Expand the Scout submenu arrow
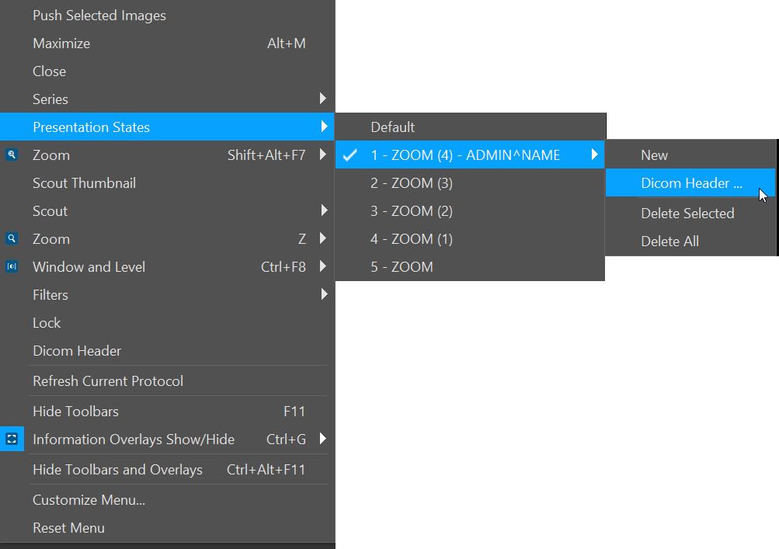Image resolution: width=779 pixels, height=549 pixels. coord(323,210)
